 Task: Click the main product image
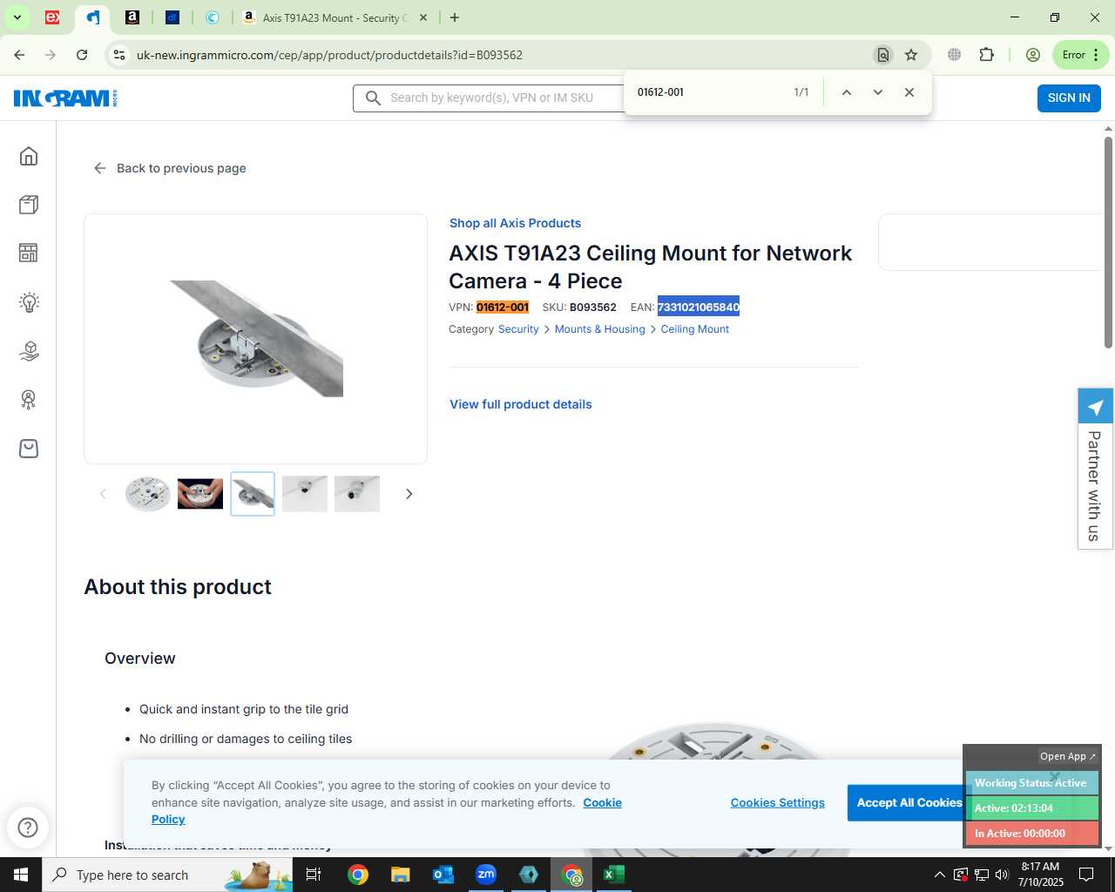(256, 339)
